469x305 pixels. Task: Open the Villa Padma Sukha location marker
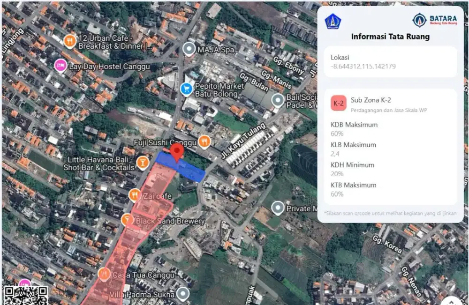183,294
